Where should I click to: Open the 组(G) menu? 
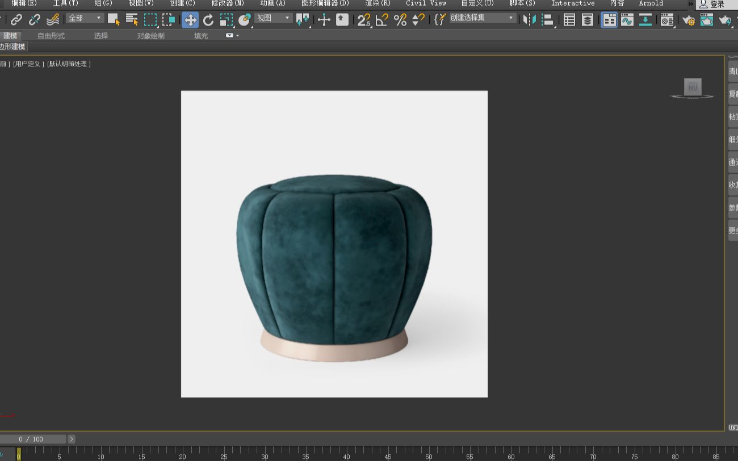(103, 3)
